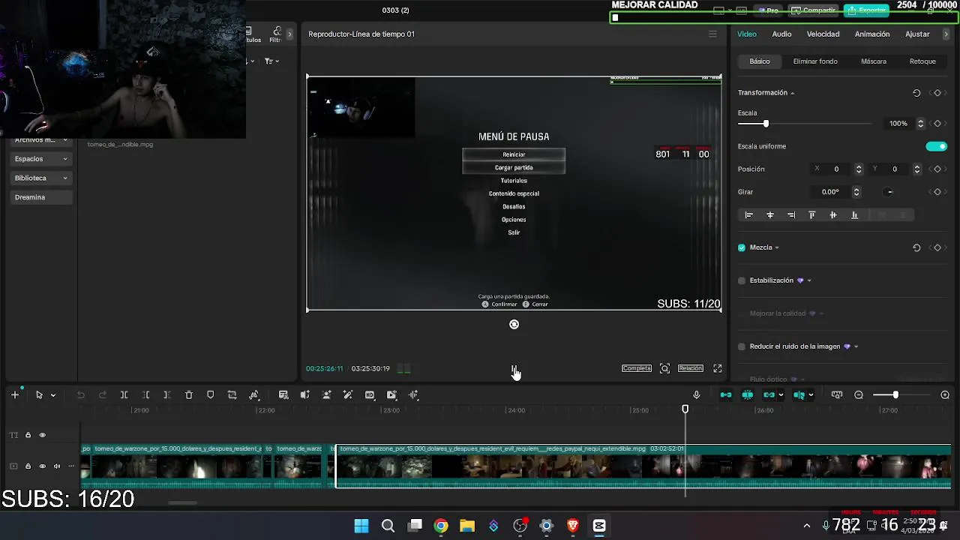Click the Relación aspect ratio button
The image size is (960, 540).
690,368
